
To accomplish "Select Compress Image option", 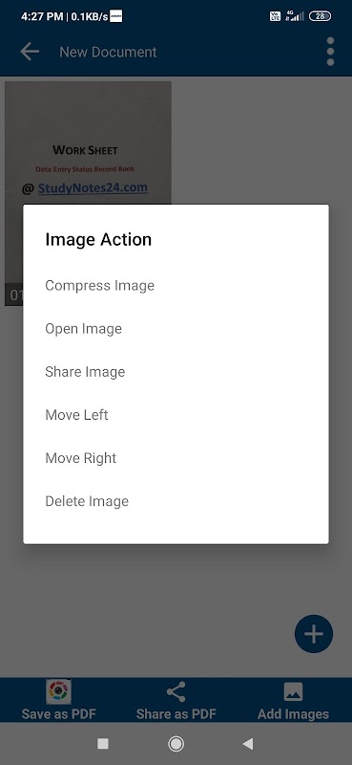I will coord(176,285).
